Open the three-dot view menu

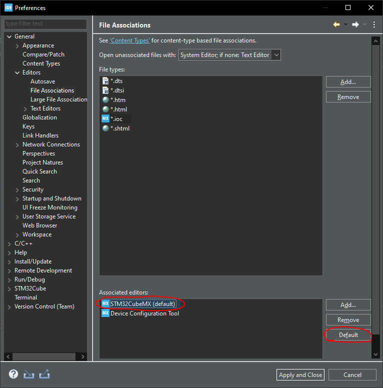(x=374, y=24)
